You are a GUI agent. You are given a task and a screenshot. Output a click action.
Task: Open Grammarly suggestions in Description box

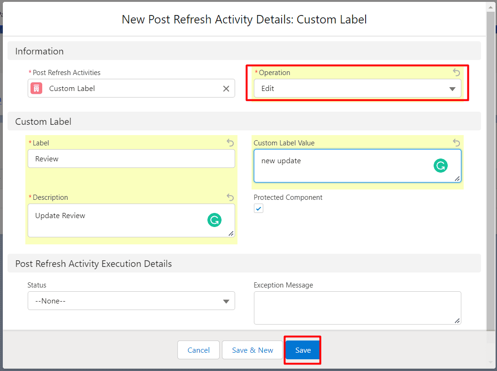[214, 220]
